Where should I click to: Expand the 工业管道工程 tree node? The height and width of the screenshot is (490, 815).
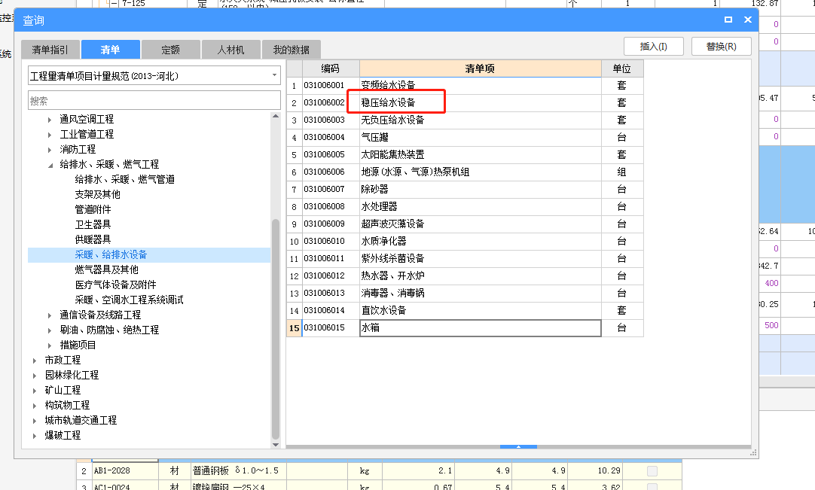point(50,135)
